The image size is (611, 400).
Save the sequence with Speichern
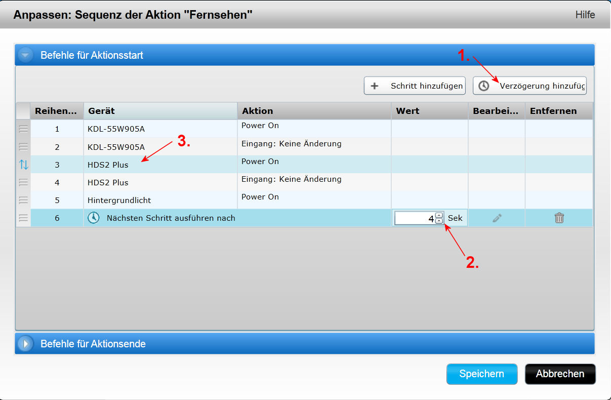[x=481, y=374]
